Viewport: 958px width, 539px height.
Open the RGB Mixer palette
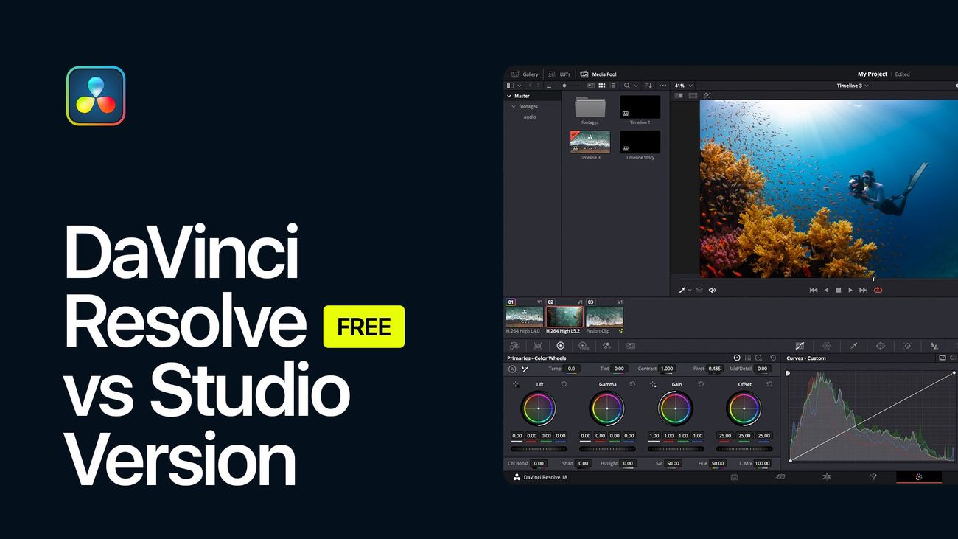tap(606, 346)
